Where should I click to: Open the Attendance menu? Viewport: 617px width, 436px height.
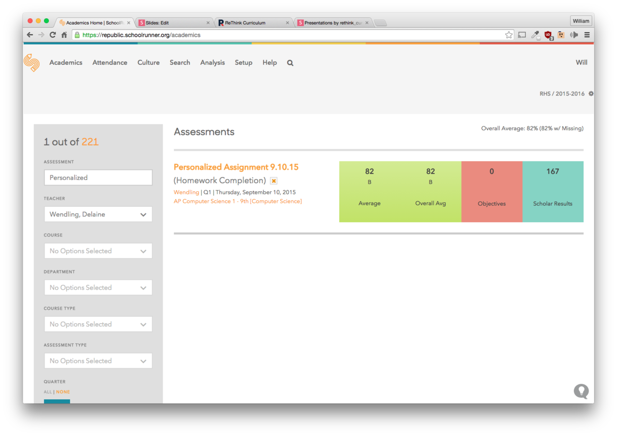(110, 62)
